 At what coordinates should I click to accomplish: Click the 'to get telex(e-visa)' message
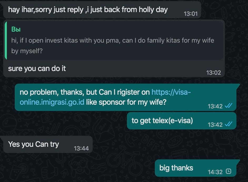click(x=182, y=121)
